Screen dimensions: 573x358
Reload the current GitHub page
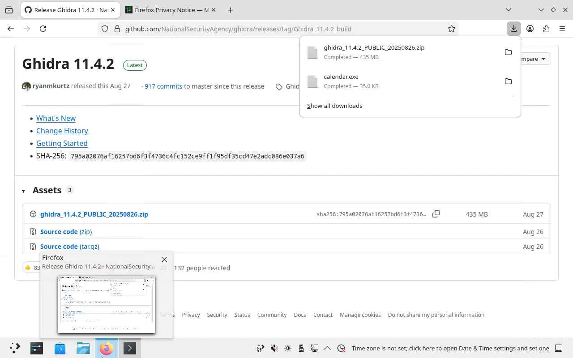(43, 29)
